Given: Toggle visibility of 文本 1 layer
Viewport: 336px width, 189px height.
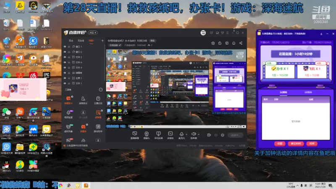Looking at the screenshot, I should click(65, 83).
